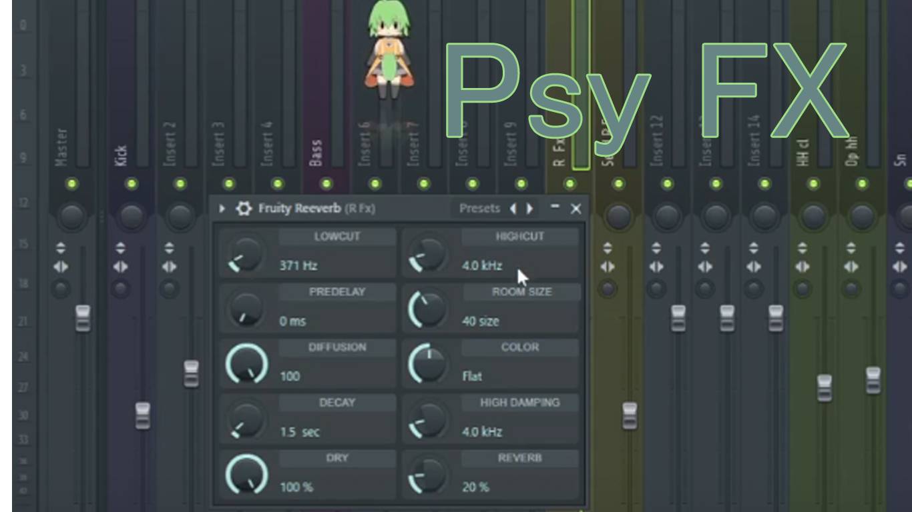Click the Insert 14 pan knob
The width and height of the screenshot is (912, 512).
(765, 216)
